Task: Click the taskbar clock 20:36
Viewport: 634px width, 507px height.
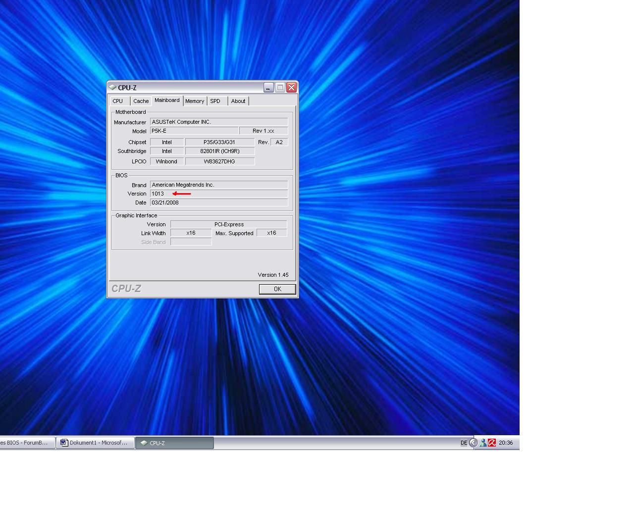Action: [x=506, y=443]
